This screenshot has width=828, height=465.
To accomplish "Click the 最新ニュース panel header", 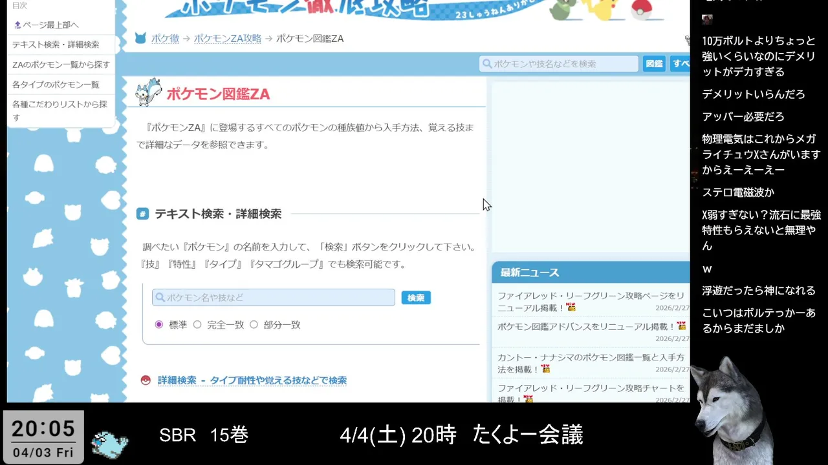I will 591,273.
